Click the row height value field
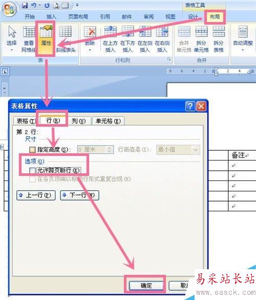The width and height of the screenshot is (256, 300). click(x=91, y=150)
